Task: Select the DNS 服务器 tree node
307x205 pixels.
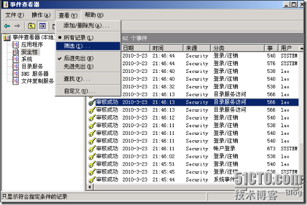Action: pos(35,74)
